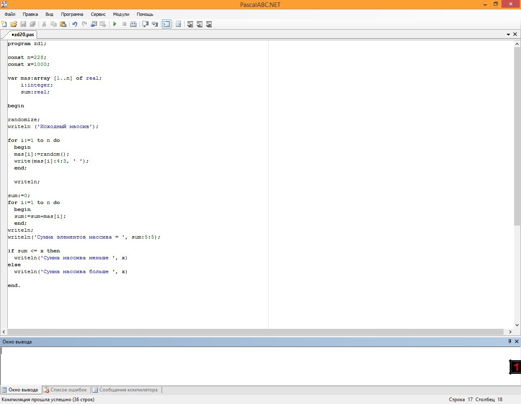Redo with the gray curved arrow icon
The width and height of the screenshot is (521, 404).
point(84,24)
